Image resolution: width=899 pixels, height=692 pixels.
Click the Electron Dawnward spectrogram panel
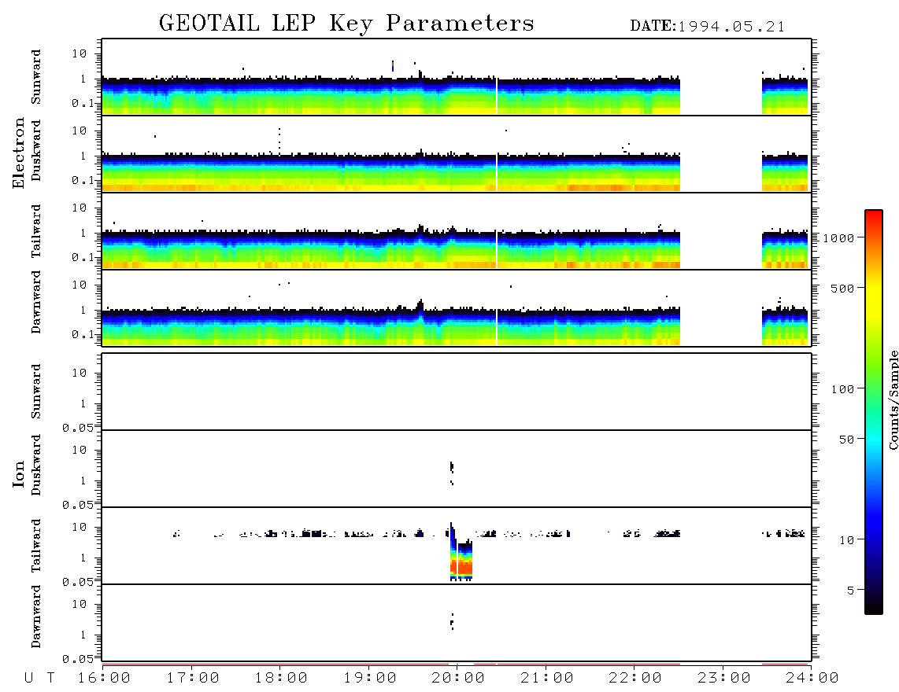tap(457, 307)
